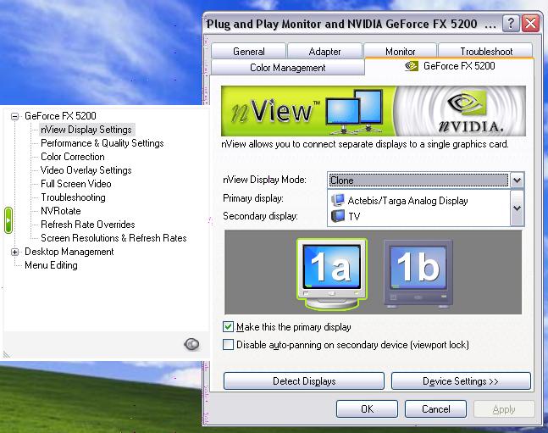Open the Monitor tab

coord(400,52)
